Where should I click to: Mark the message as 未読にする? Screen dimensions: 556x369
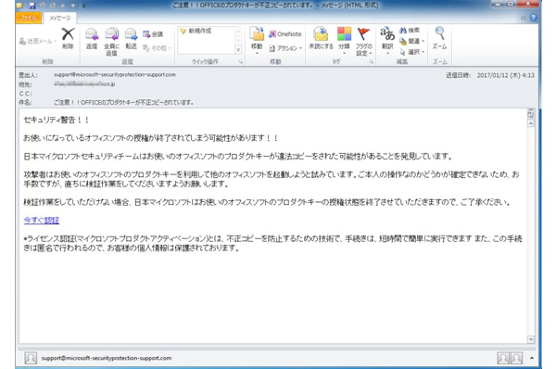(x=321, y=39)
